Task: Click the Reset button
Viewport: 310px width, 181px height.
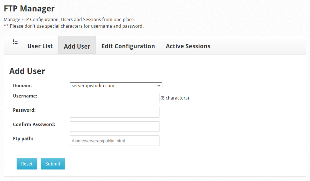Action: tap(27, 164)
